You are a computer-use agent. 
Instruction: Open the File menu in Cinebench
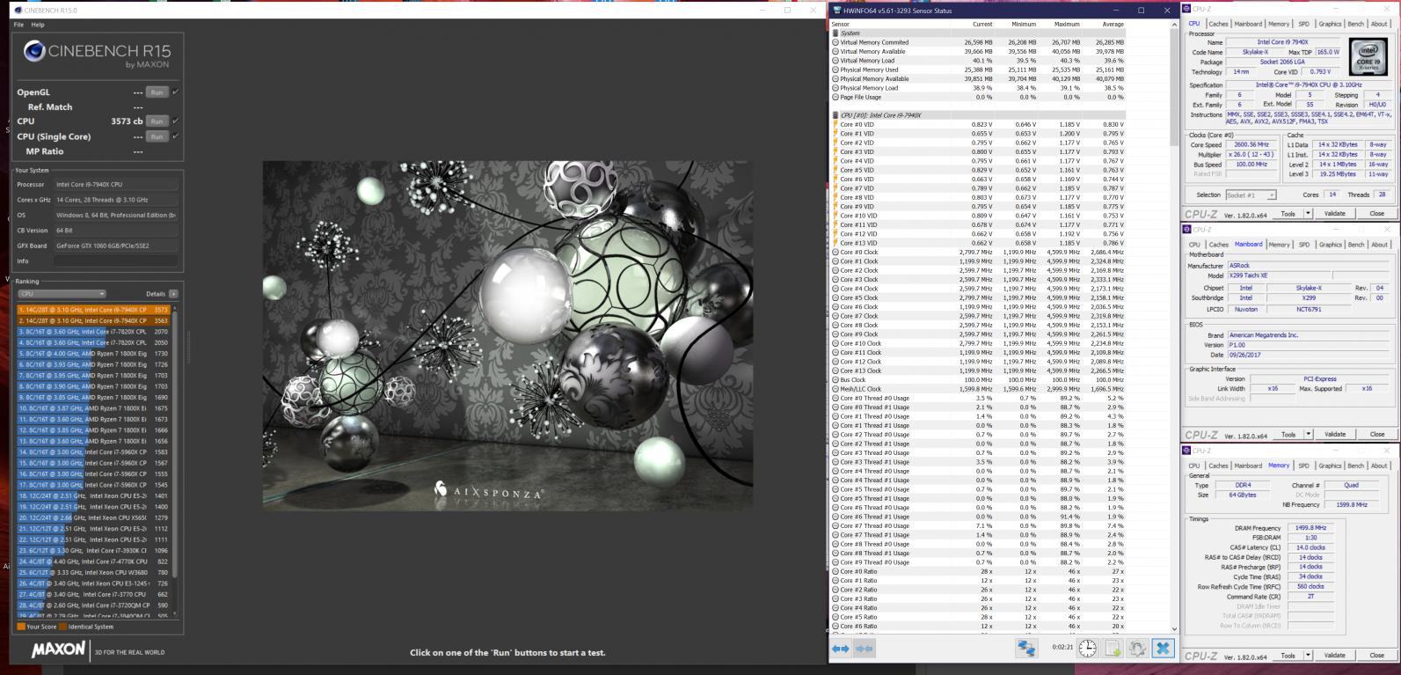click(x=18, y=25)
